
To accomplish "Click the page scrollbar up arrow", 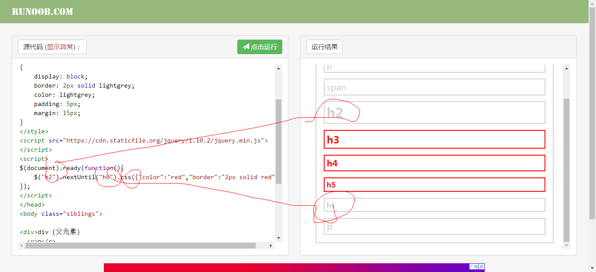I will [593, 3].
